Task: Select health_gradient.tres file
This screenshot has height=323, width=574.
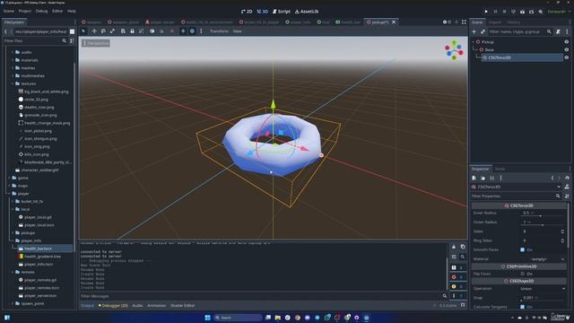Action: click(x=42, y=257)
